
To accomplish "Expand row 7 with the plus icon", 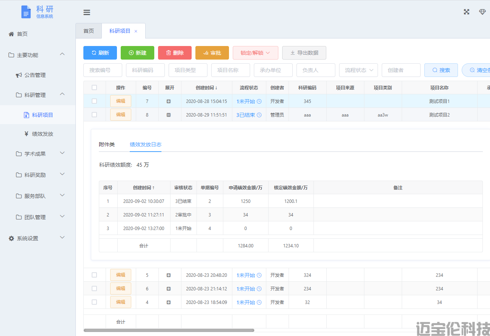I will tap(169, 101).
